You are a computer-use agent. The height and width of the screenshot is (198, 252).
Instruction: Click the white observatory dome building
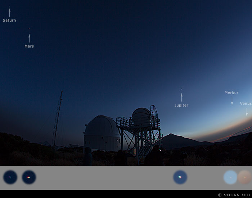pos(102,134)
